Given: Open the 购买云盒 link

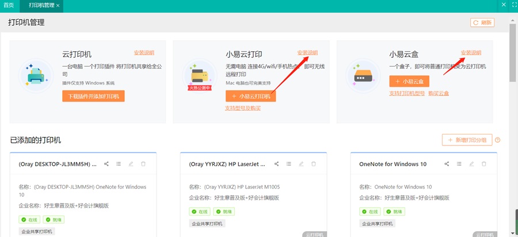Looking at the screenshot, I should tap(439, 93).
